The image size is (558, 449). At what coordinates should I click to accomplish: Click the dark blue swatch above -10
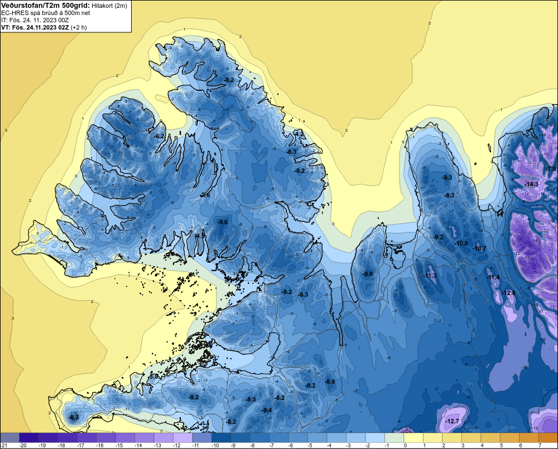[x=221, y=437]
